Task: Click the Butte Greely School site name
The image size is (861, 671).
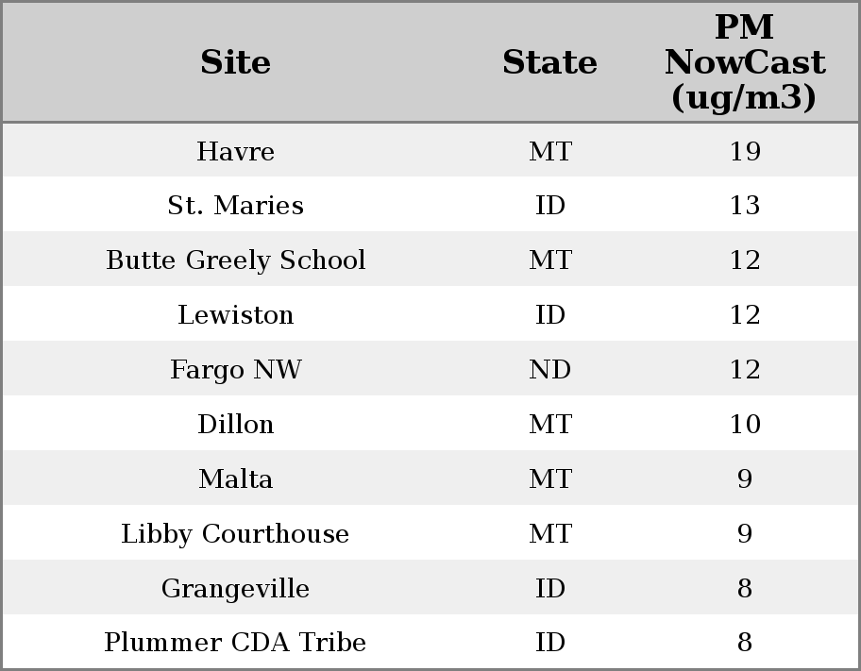Action: pyautogui.click(x=236, y=260)
